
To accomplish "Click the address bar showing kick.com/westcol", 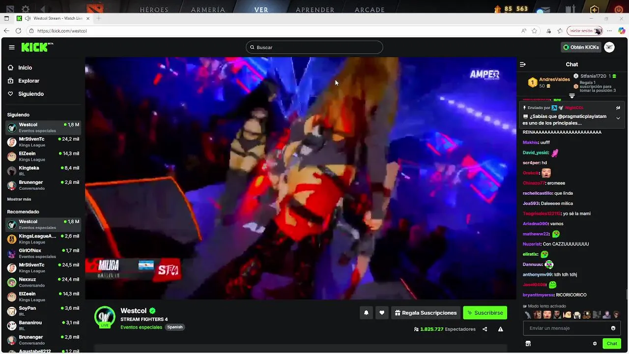I will (x=270, y=30).
